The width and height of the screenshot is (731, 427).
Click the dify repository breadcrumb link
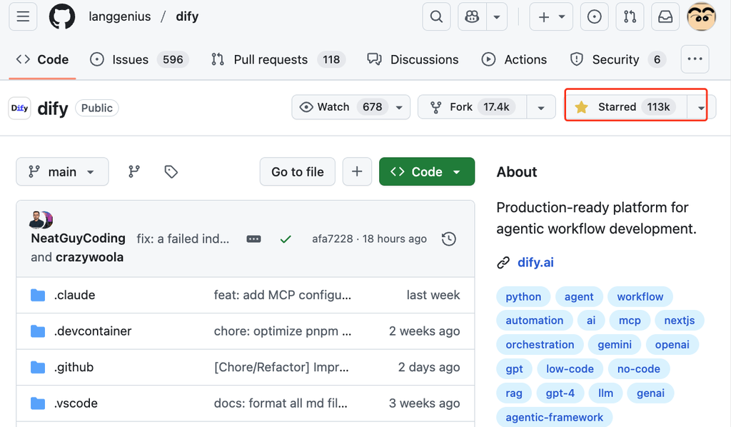click(187, 17)
